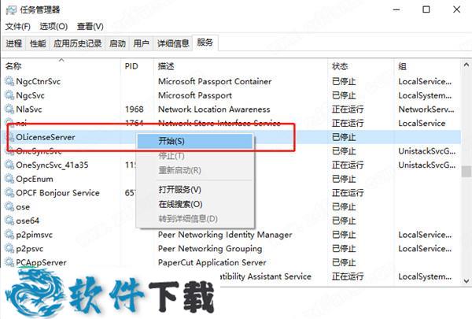Click the group cell of OneSyncSvc_41a35
This screenshot has height=319, width=472.
tap(427, 165)
